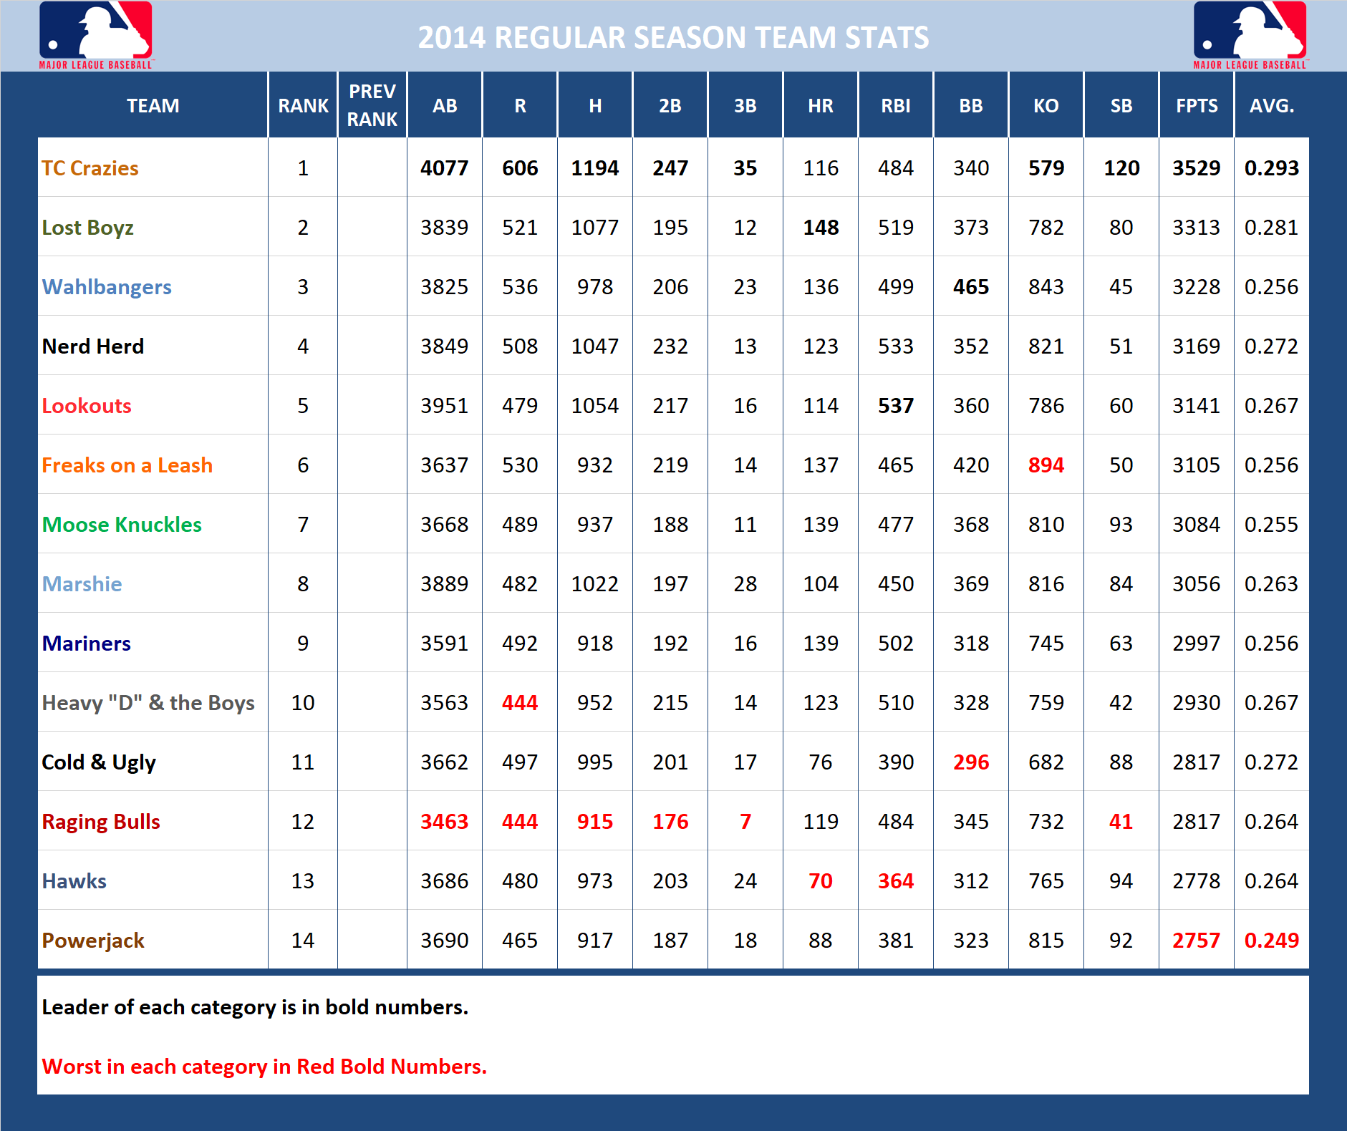Click the HR column header

[820, 105]
